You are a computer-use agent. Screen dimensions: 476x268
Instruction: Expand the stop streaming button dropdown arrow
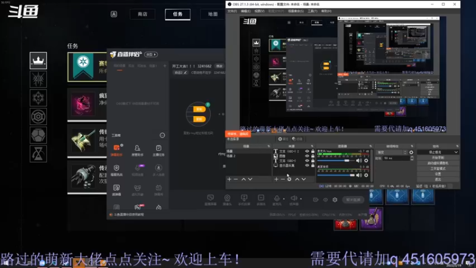(456, 152)
